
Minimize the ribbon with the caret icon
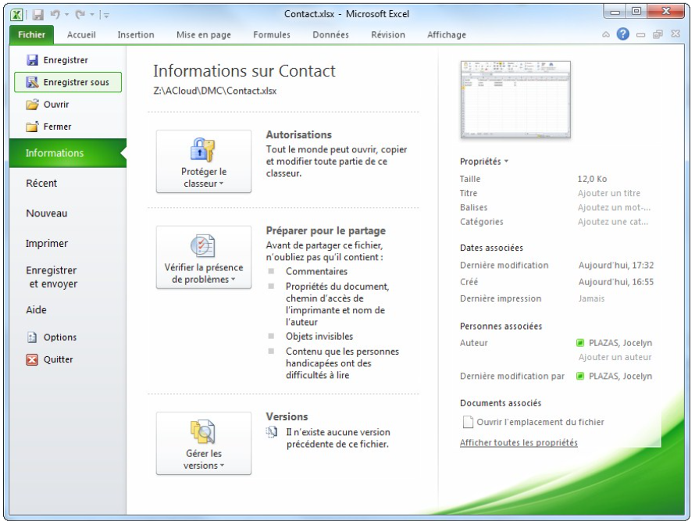click(606, 34)
